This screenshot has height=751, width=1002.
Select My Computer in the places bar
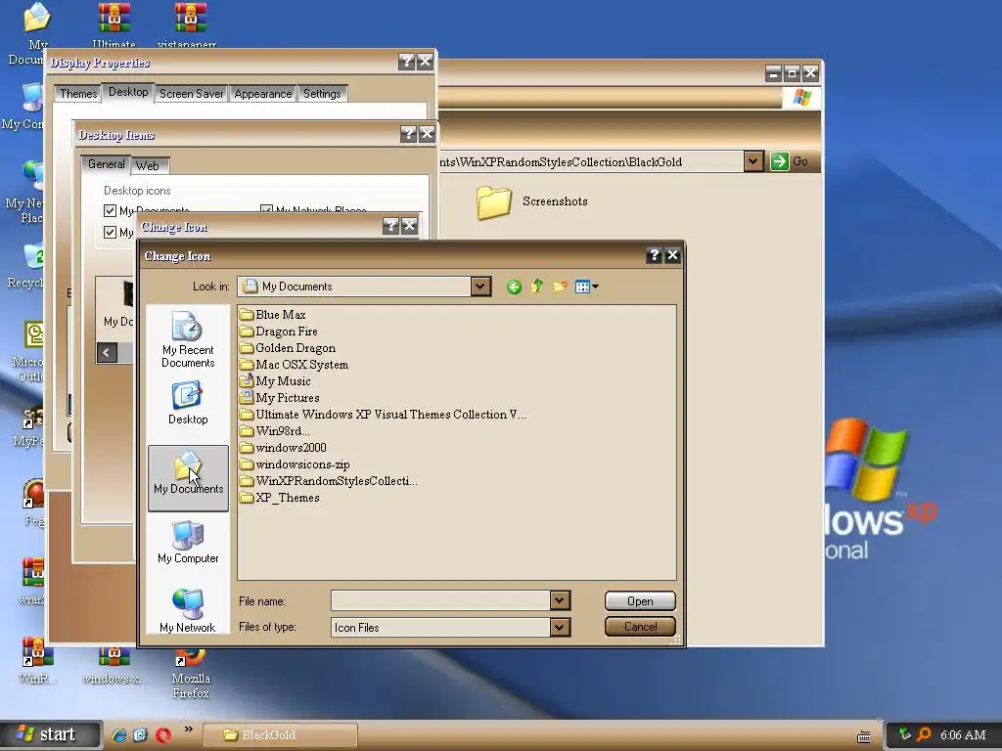pos(188,542)
